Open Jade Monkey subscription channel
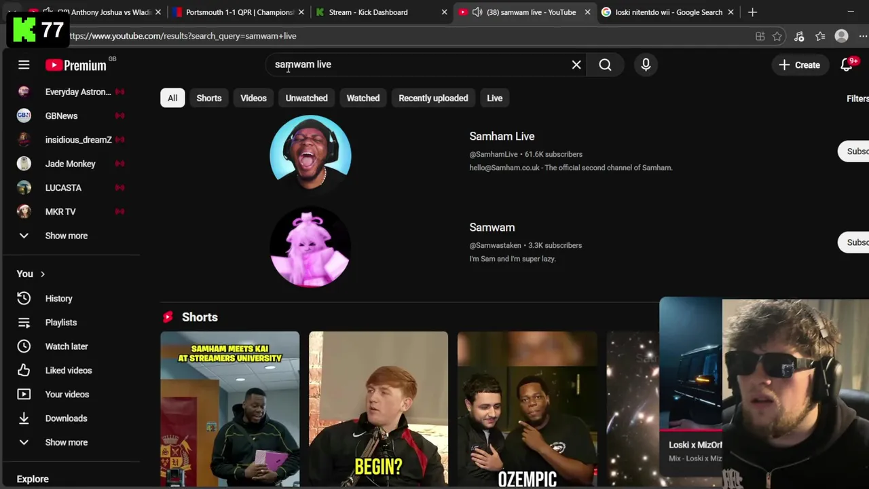Image resolution: width=869 pixels, height=489 pixels. pyautogui.click(x=71, y=164)
